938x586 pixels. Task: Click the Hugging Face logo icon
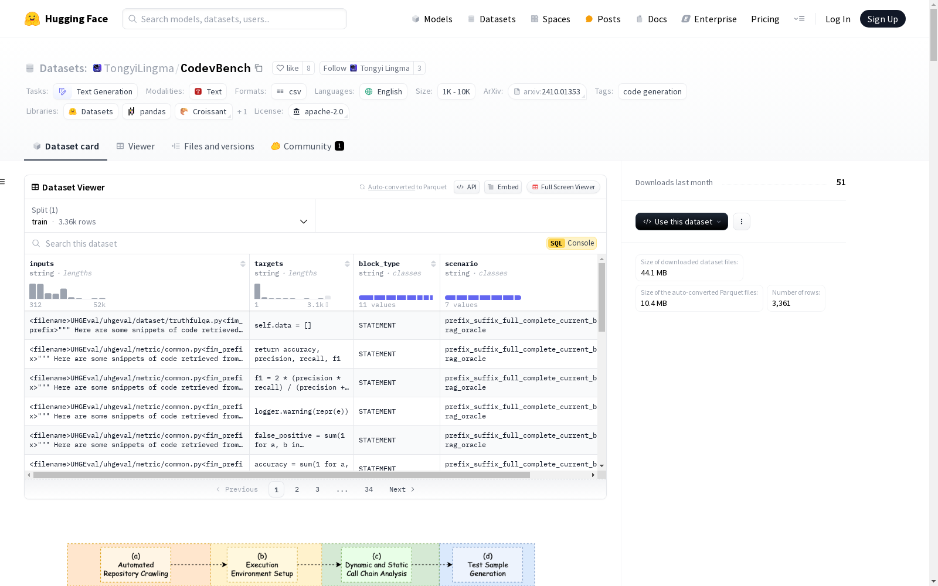[x=32, y=19]
